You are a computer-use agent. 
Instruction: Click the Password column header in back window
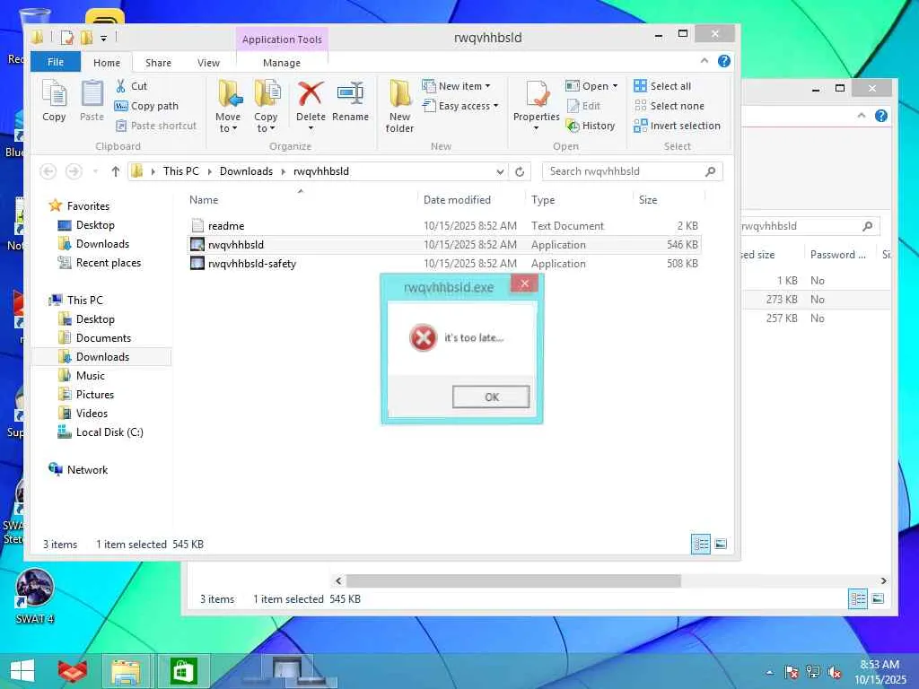click(x=838, y=255)
